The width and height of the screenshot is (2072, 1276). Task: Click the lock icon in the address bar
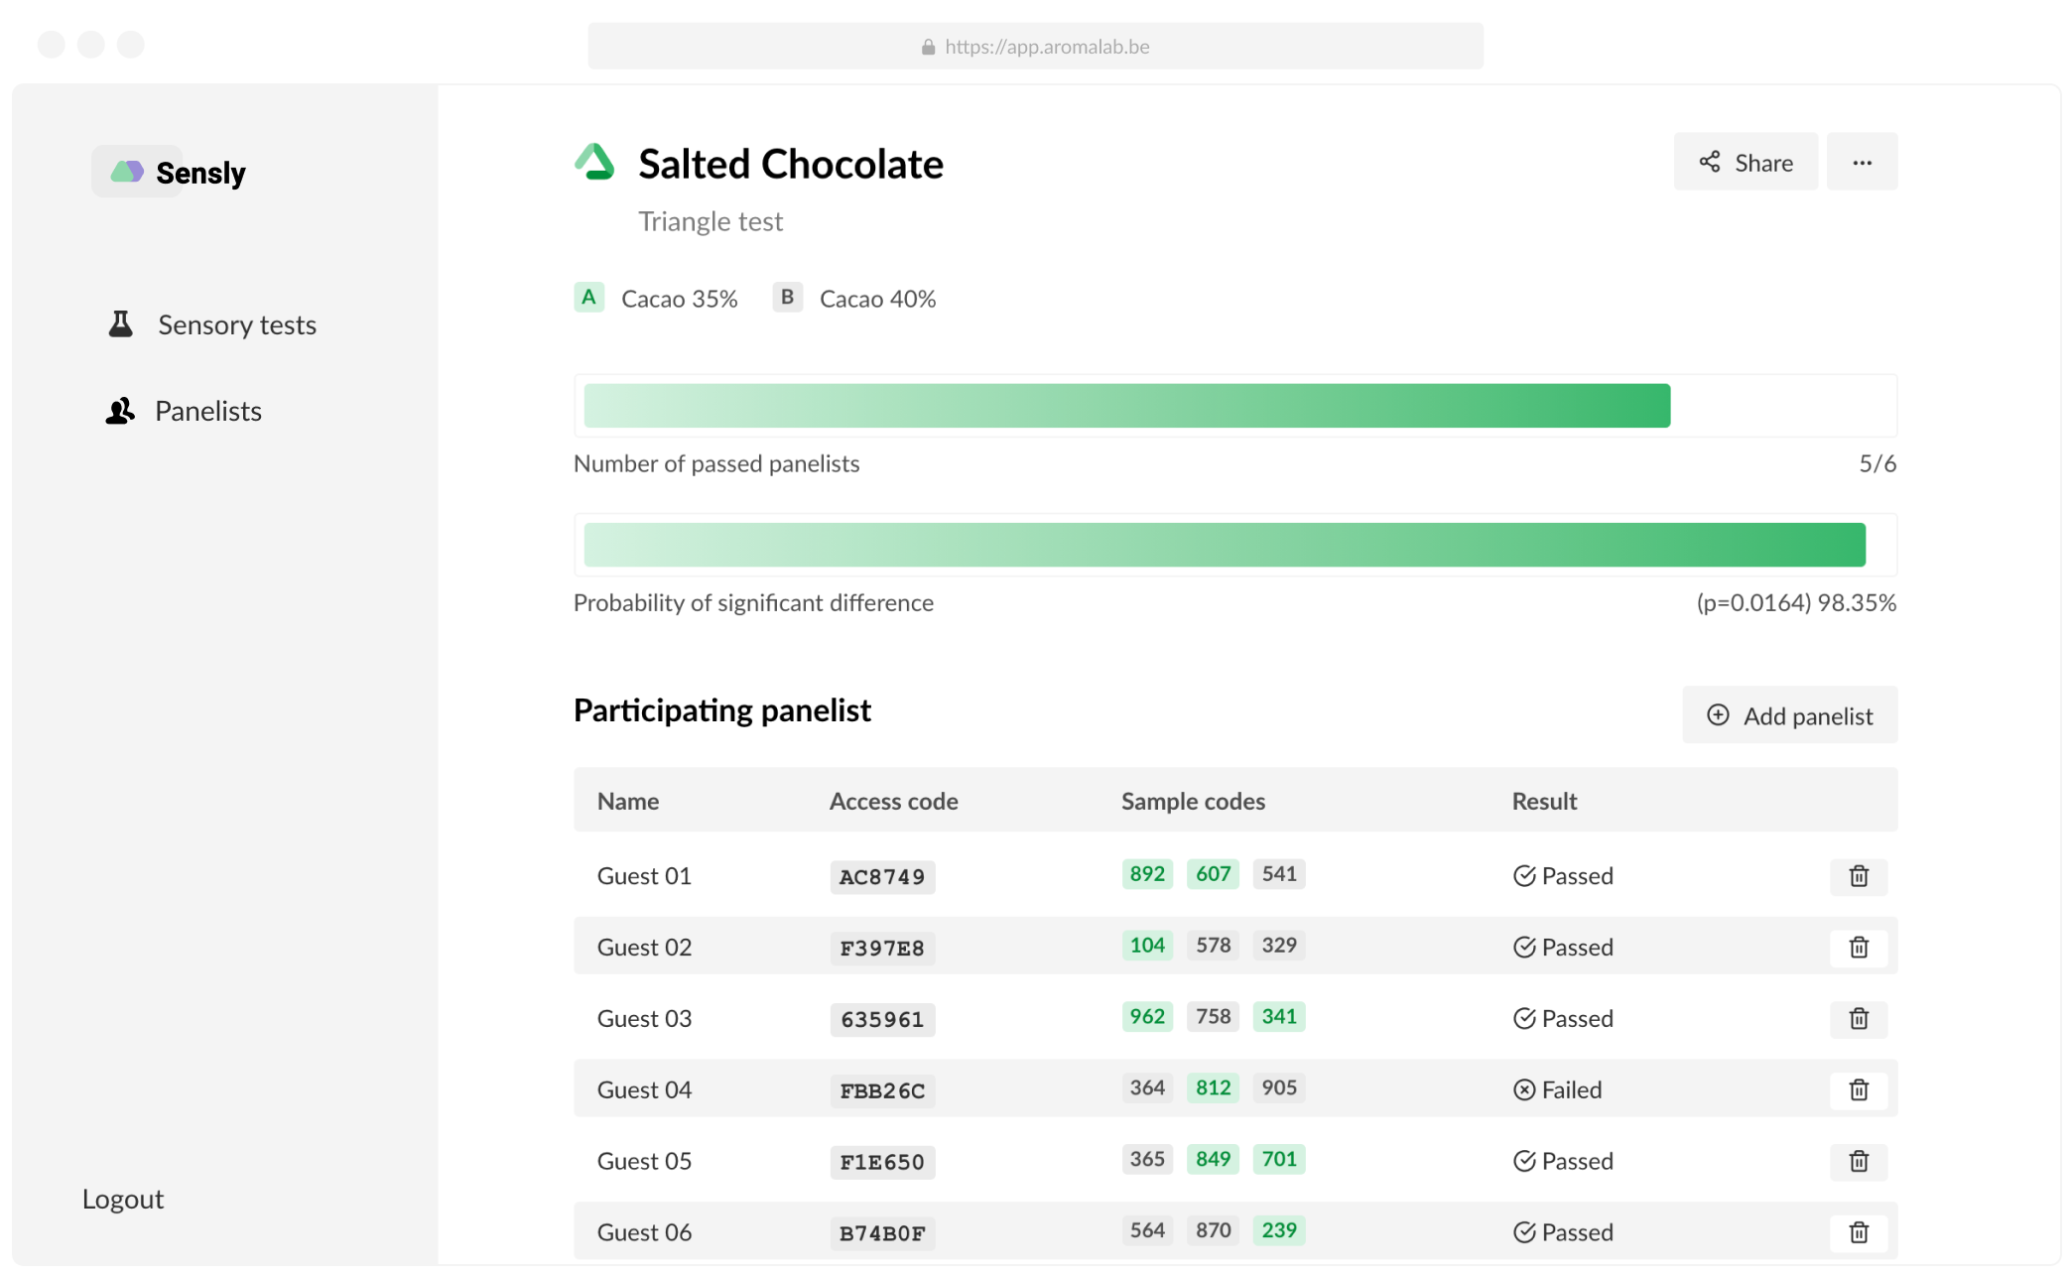point(927,46)
